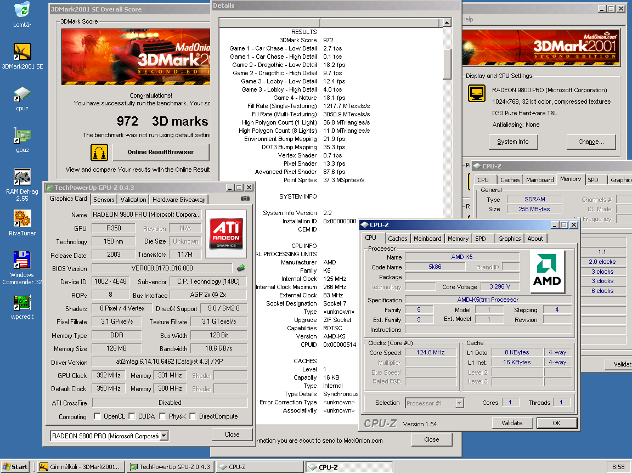Click Close button in Details window
The image size is (632, 474).
431,439
